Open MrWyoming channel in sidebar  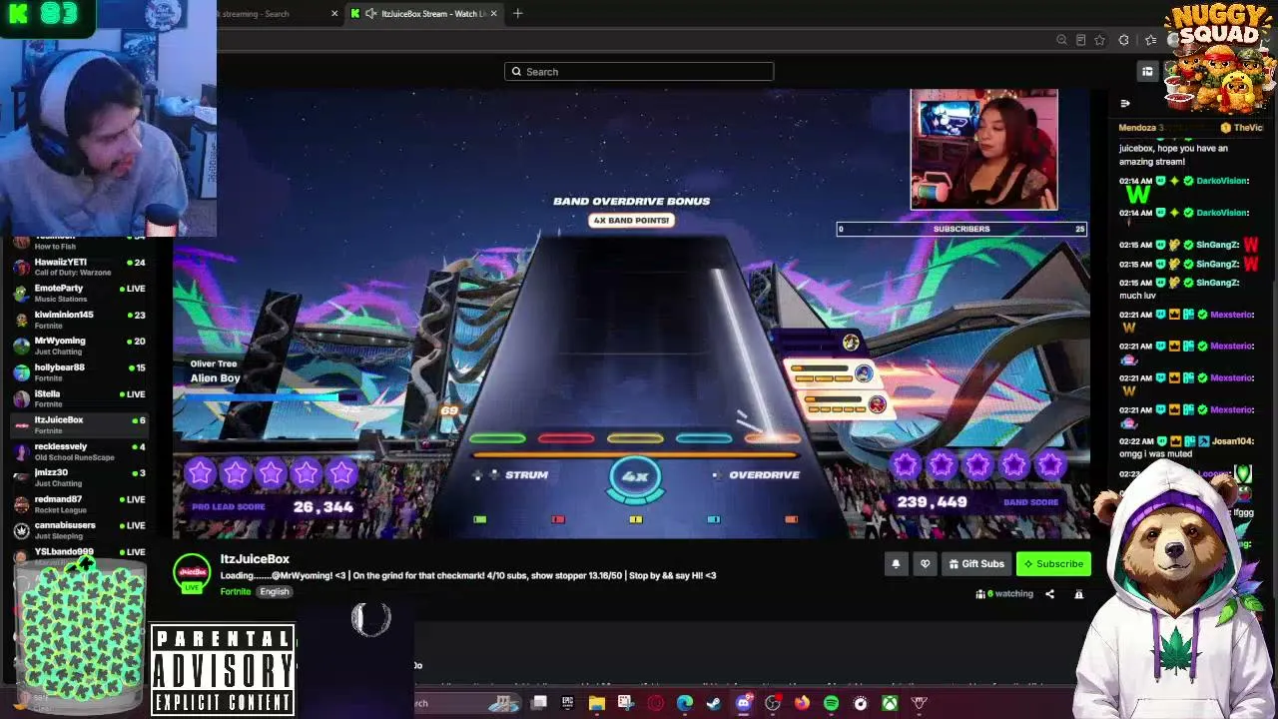point(80,346)
